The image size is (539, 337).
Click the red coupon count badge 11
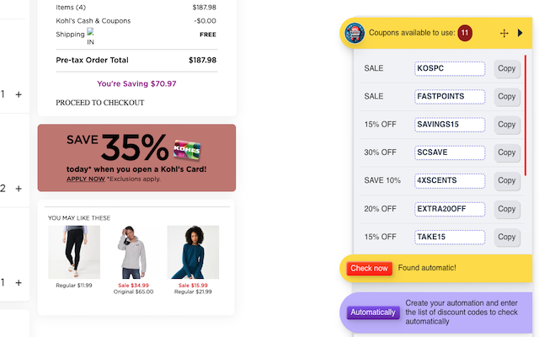click(x=465, y=33)
